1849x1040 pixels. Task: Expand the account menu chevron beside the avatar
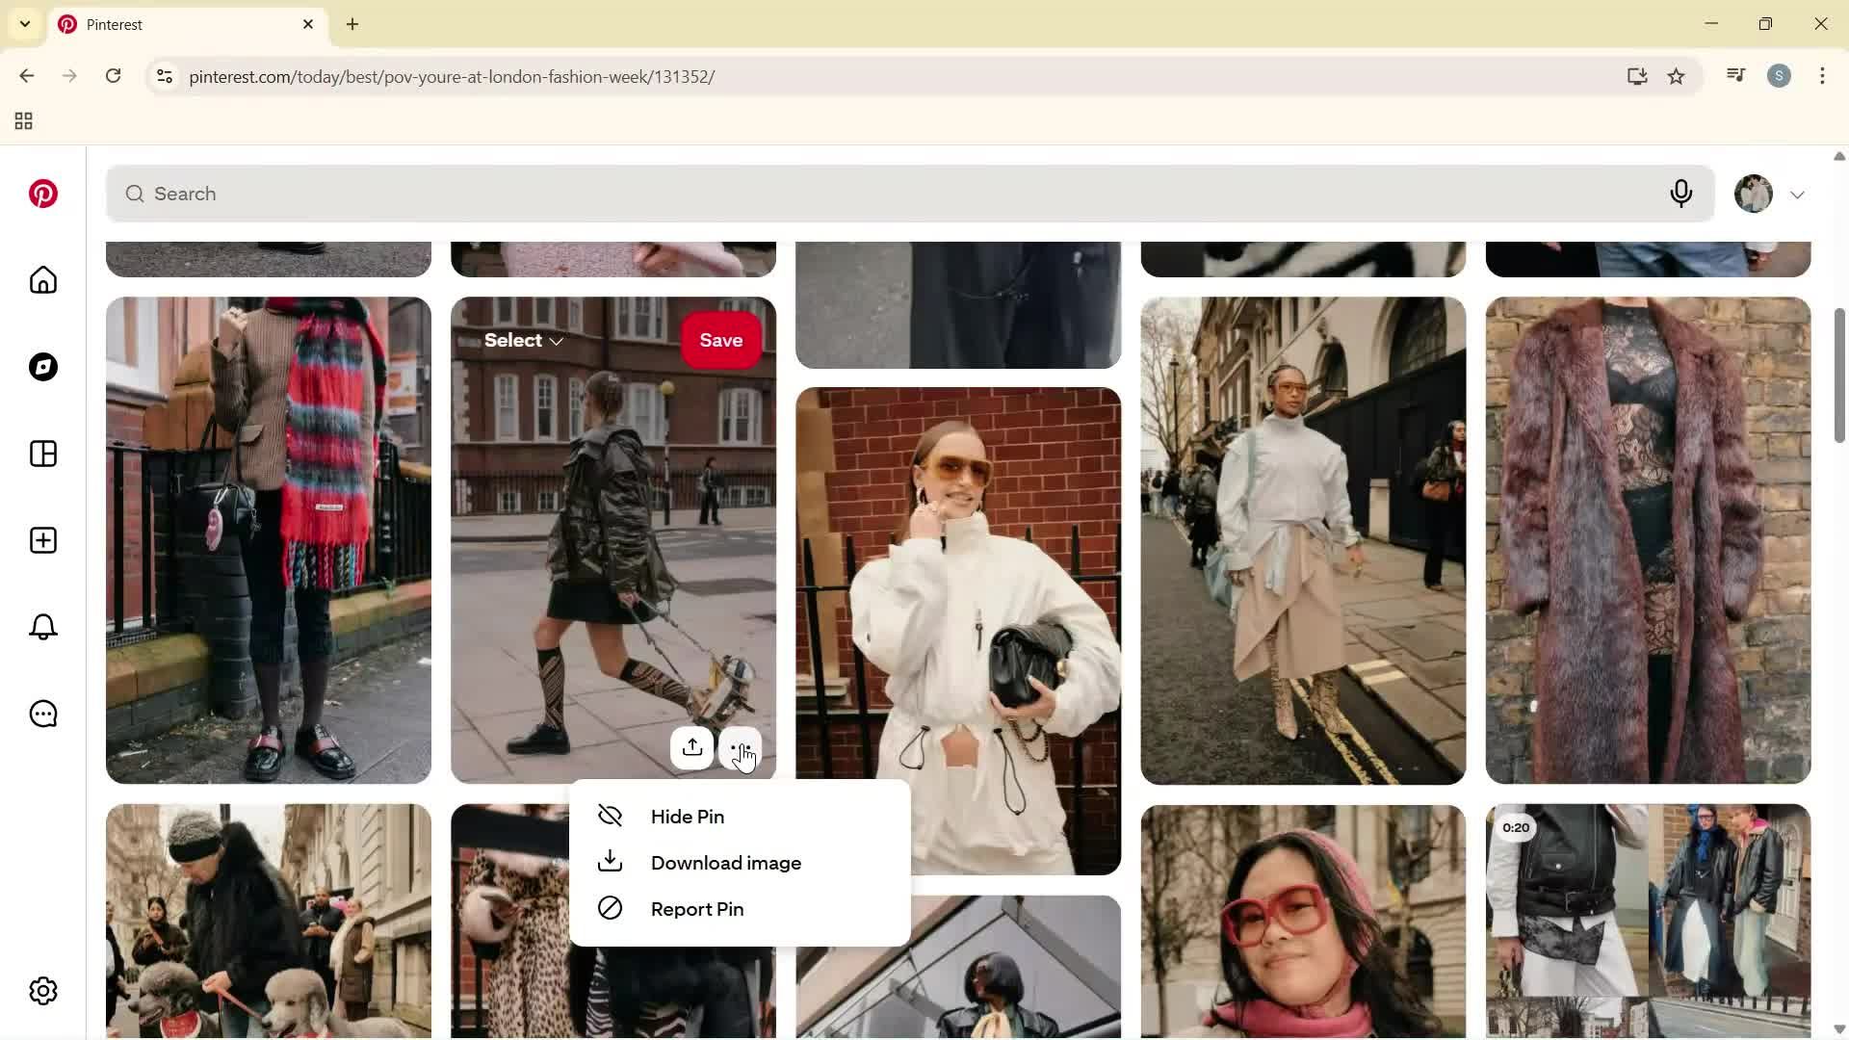1798,194
